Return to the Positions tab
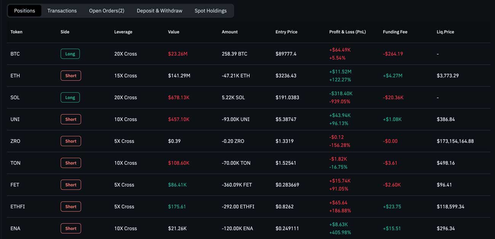 24,10
